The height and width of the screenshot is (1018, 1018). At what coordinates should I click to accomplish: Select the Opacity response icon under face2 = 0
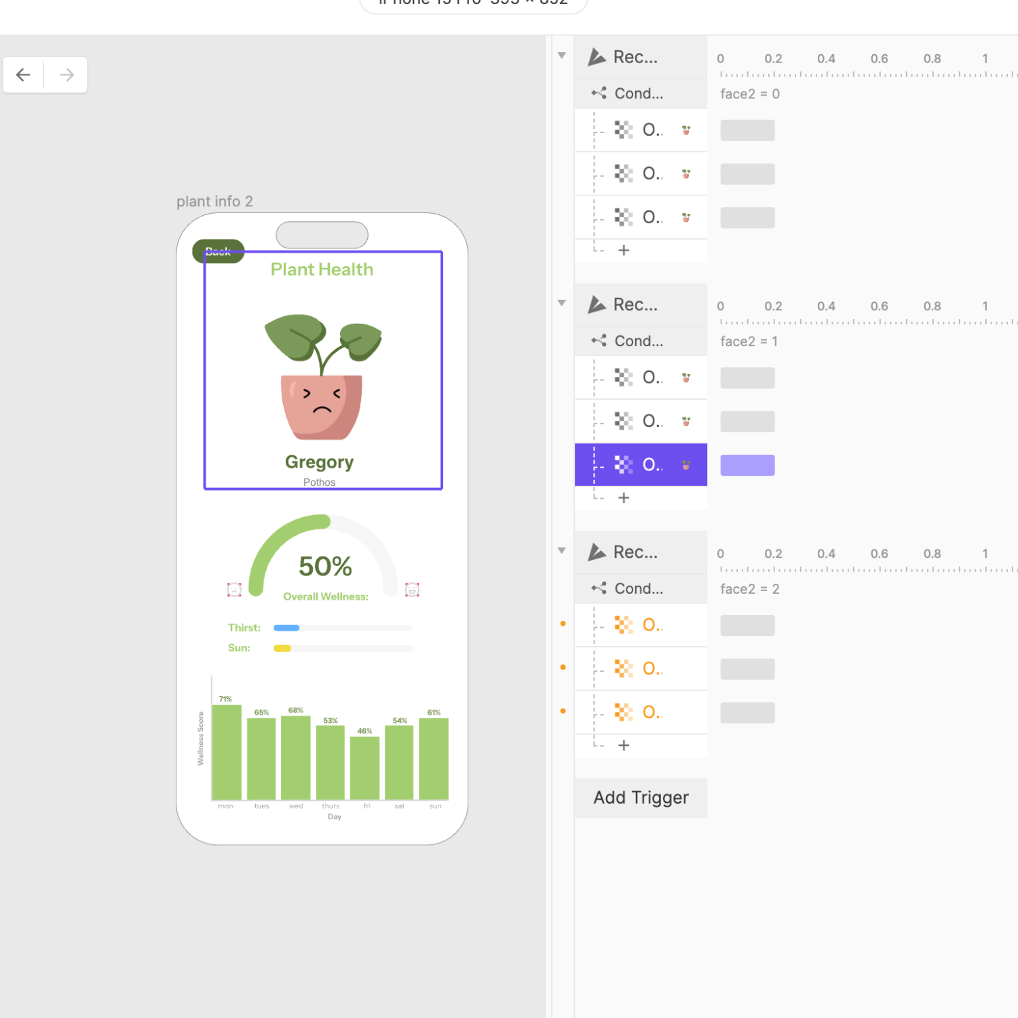pyautogui.click(x=623, y=130)
